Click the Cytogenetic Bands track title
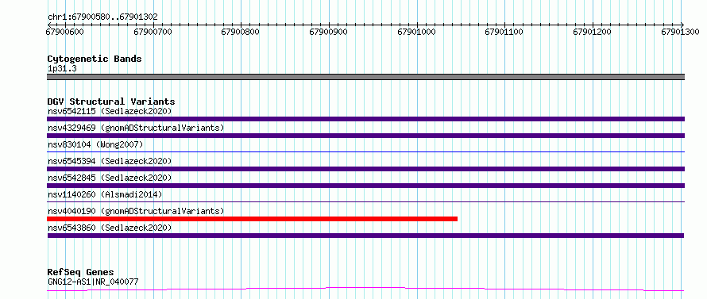The height and width of the screenshot is (299, 707). (x=95, y=59)
